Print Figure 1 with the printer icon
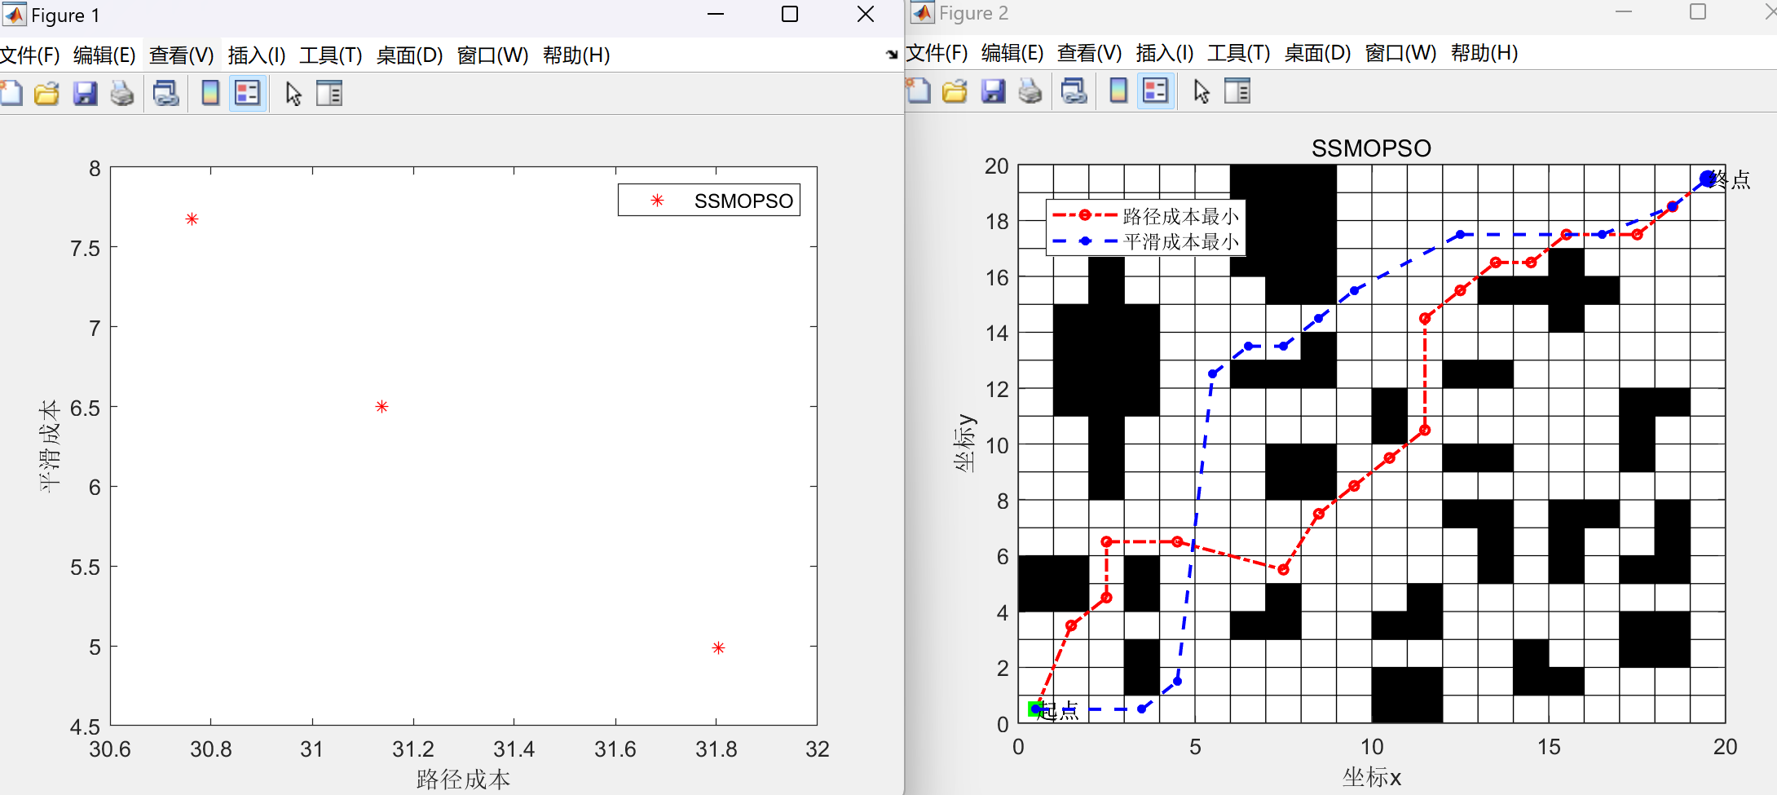The image size is (1777, 795). 122,93
